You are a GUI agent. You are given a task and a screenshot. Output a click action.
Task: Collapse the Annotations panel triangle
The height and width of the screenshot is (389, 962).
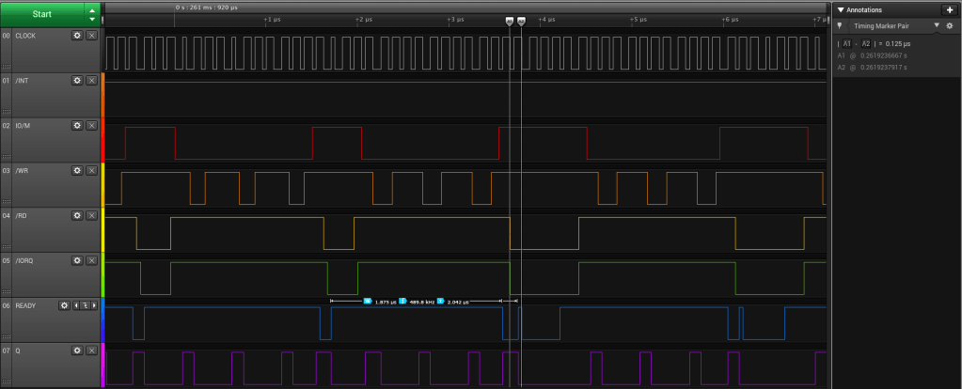[840, 9]
